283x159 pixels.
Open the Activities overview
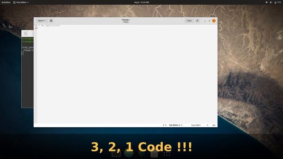click(6, 2)
